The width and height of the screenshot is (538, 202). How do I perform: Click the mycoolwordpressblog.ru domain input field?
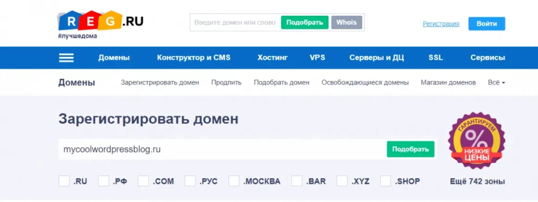point(222,150)
